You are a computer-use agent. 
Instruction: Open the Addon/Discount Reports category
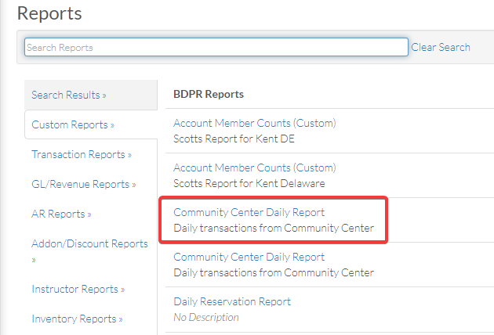click(x=90, y=243)
